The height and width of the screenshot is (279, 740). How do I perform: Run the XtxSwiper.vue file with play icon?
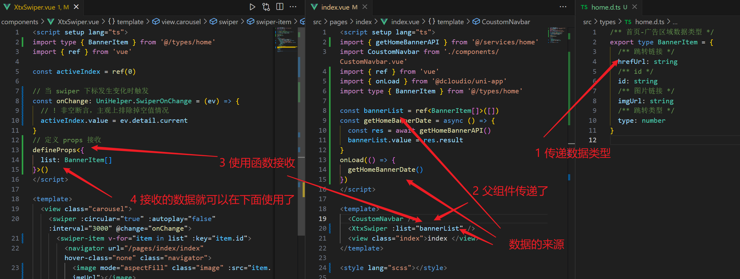click(x=252, y=7)
